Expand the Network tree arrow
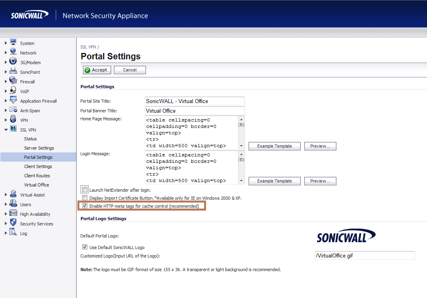 (x=6, y=53)
